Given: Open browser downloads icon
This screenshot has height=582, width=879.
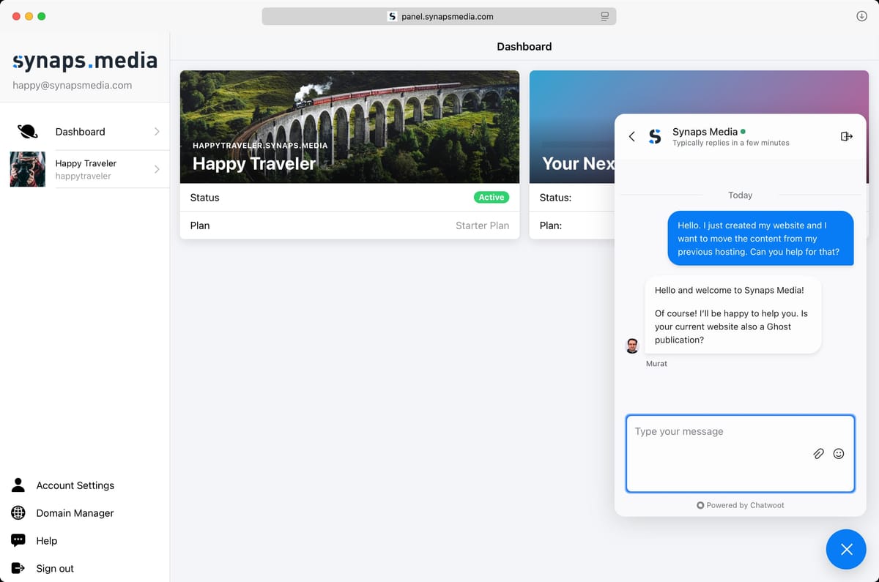Looking at the screenshot, I should pos(861,16).
